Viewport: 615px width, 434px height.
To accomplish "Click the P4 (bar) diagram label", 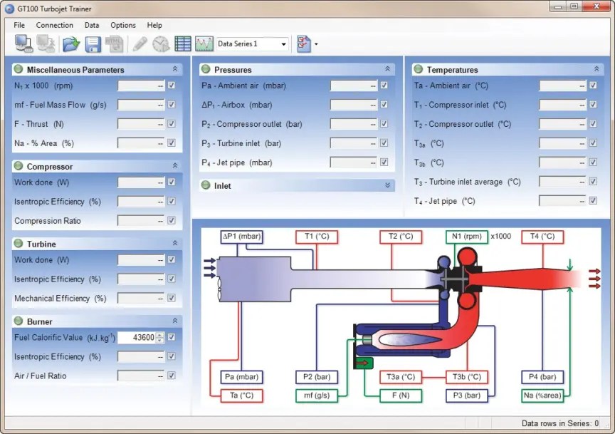I will [x=543, y=377].
